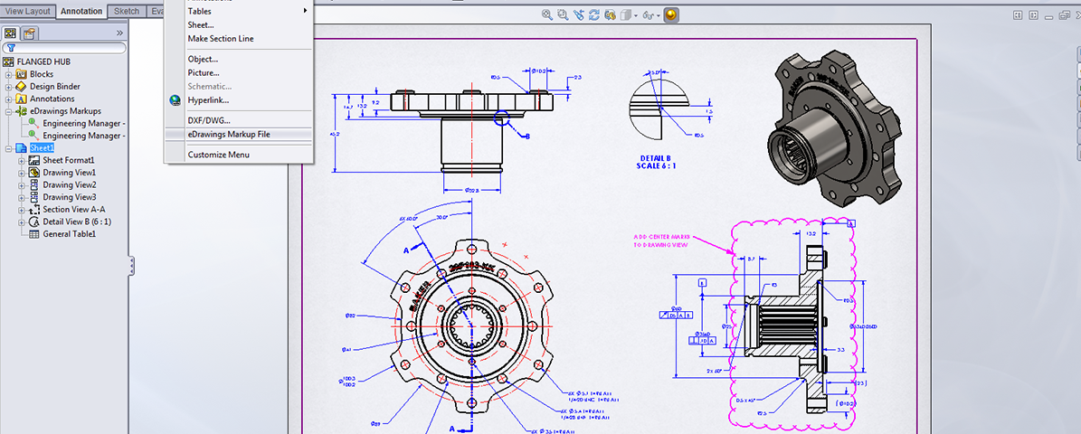Collapse the eDrawings Markups node
Viewport: 1081px width, 434px height.
9,111
